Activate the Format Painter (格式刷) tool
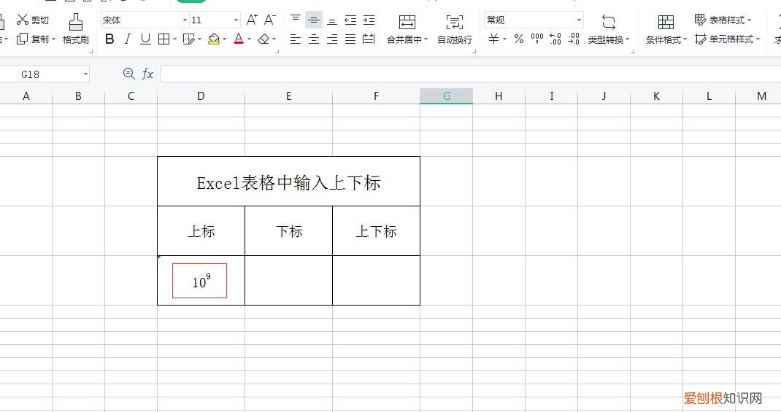Image resolution: width=781 pixels, height=412 pixels. [x=76, y=29]
